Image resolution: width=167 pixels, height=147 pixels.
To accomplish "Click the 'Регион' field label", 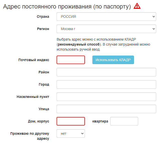I will (43, 29).
